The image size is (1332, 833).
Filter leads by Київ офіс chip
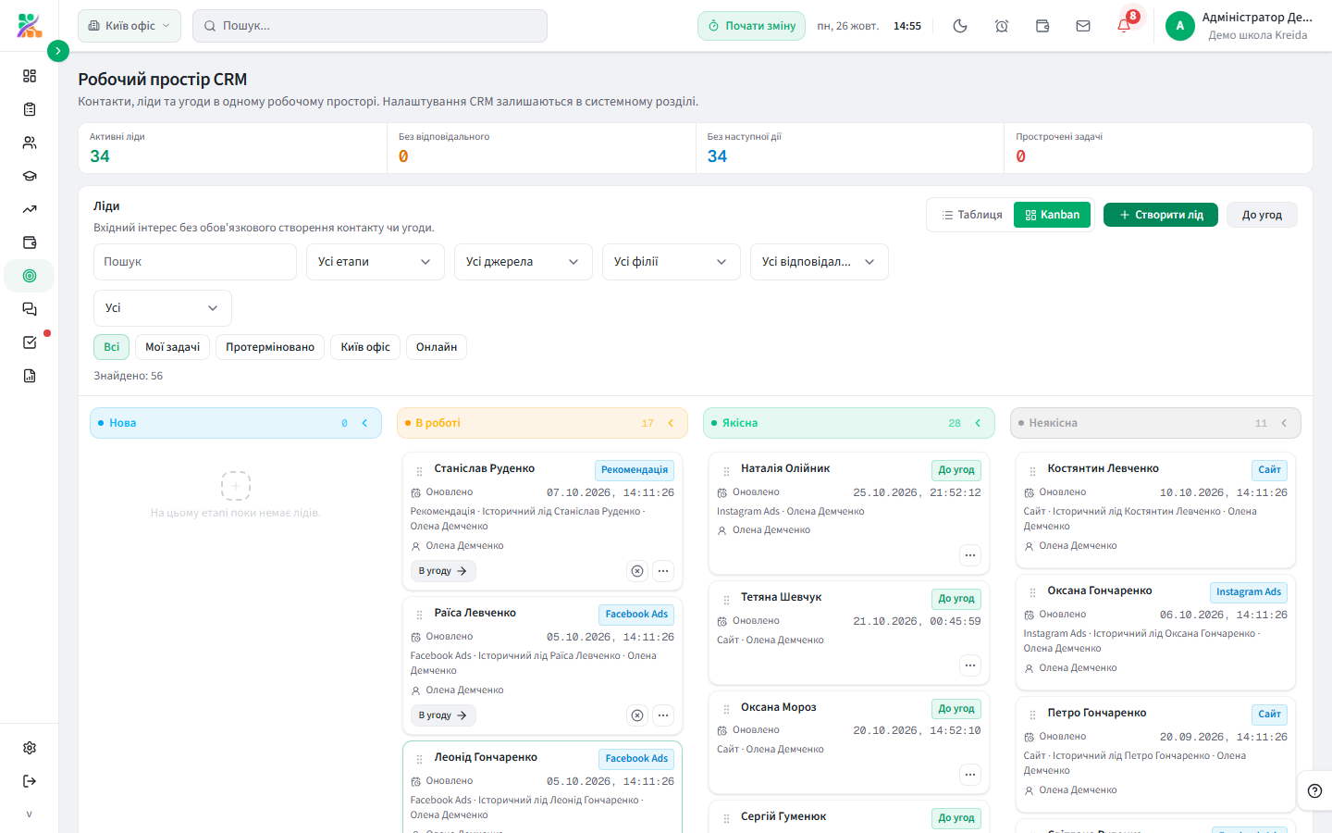point(365,347)
